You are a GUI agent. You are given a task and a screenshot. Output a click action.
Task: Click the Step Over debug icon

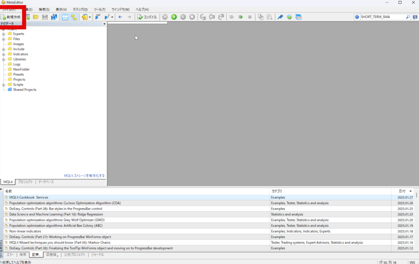tap(212, 17)
